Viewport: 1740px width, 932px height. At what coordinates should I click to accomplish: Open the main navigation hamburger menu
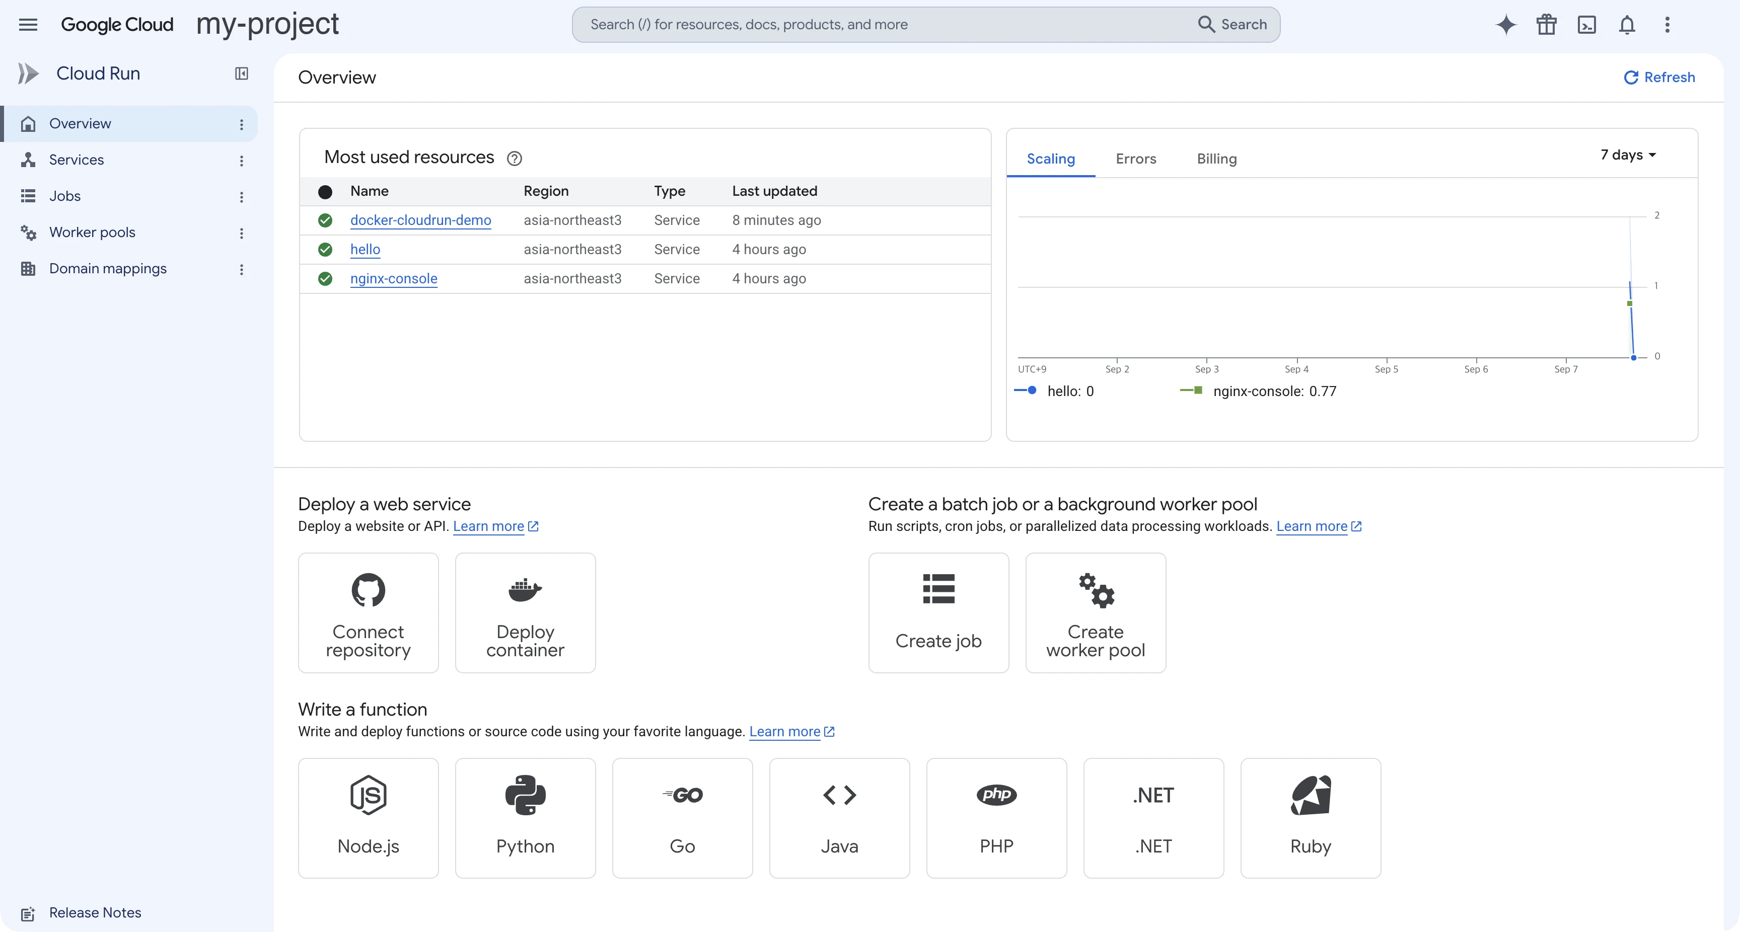click(x=28, y=25)
